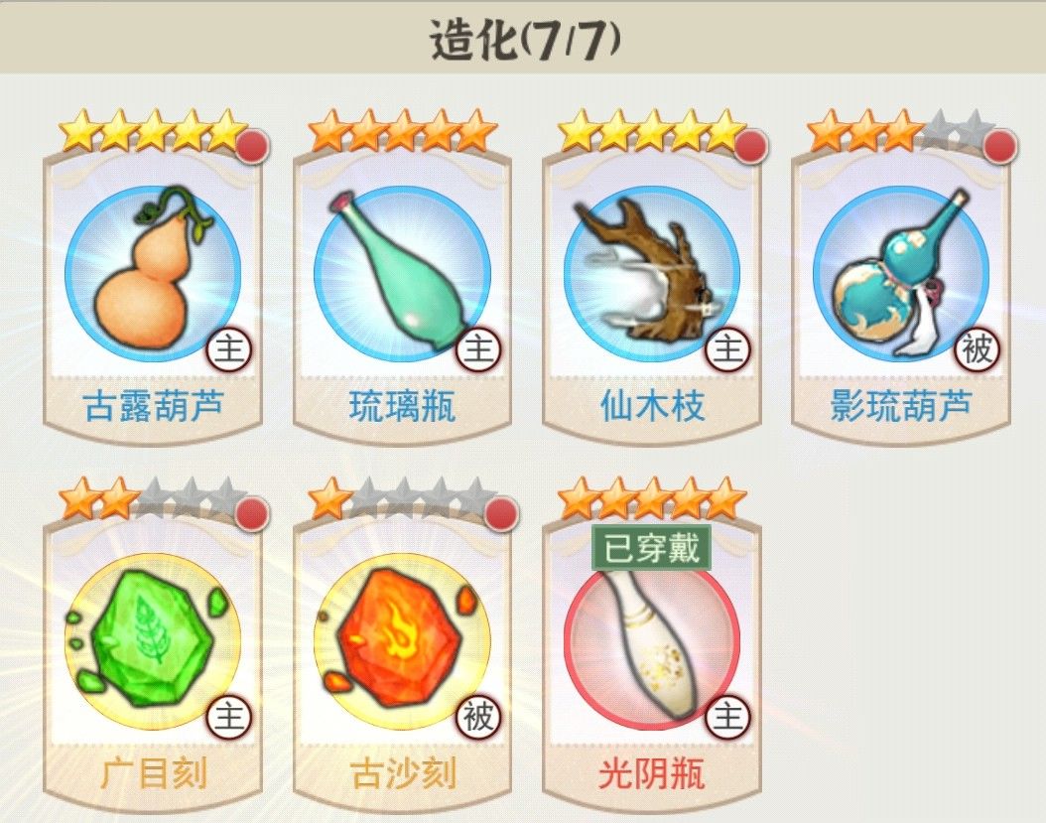Click red notification dot on 广目刻

point(252,514)
